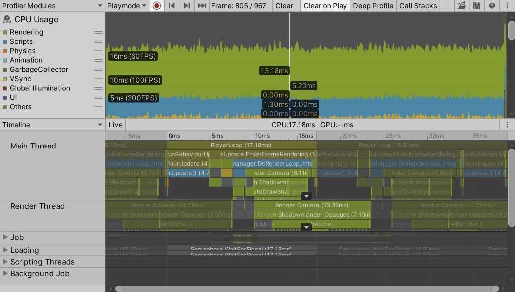Viewport: 515px width, 292px height.
Task: Toggle the Rendering category color box
Action: pyautogui.click(x=5, y=32)
